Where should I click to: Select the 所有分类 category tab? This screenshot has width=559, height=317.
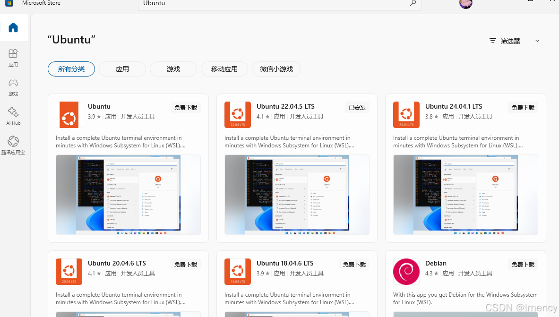point(71,69)
